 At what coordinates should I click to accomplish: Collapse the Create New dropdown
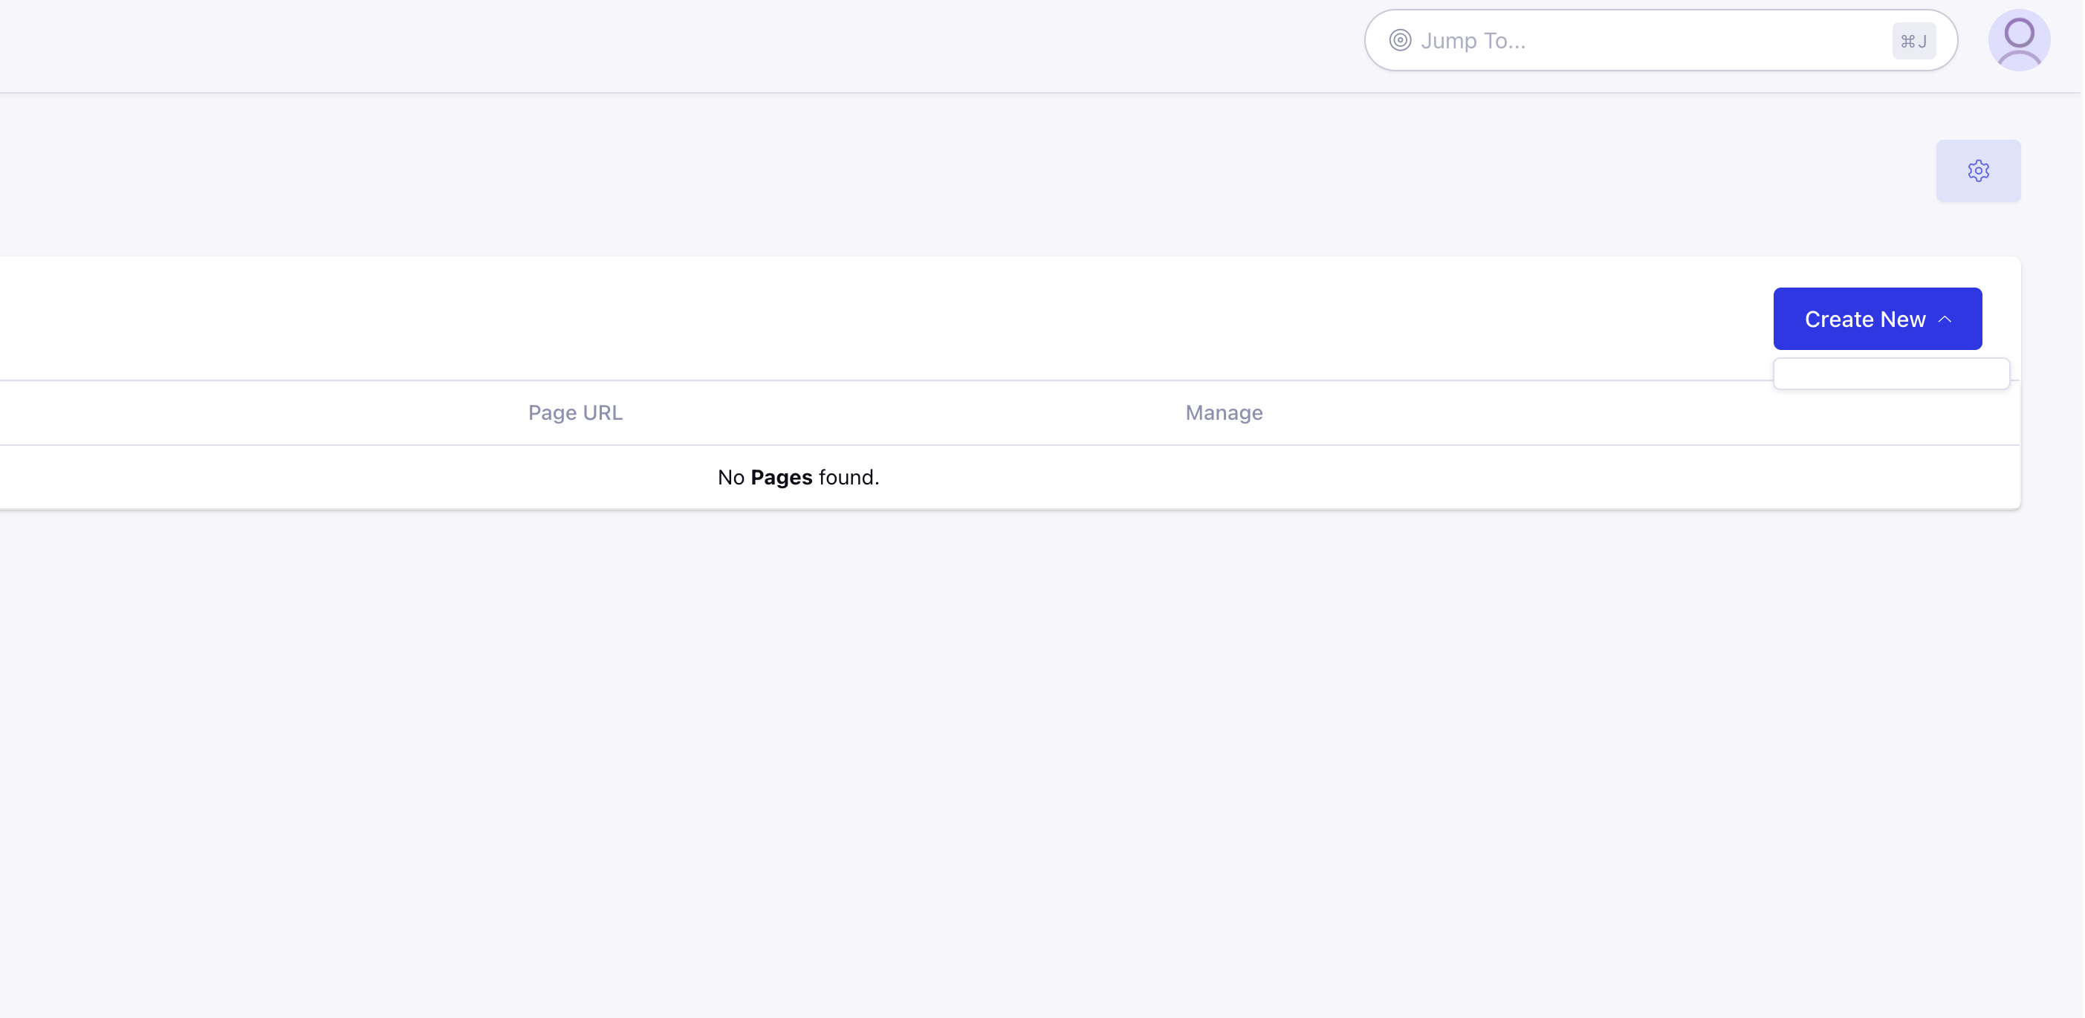tap(1877, 319)
